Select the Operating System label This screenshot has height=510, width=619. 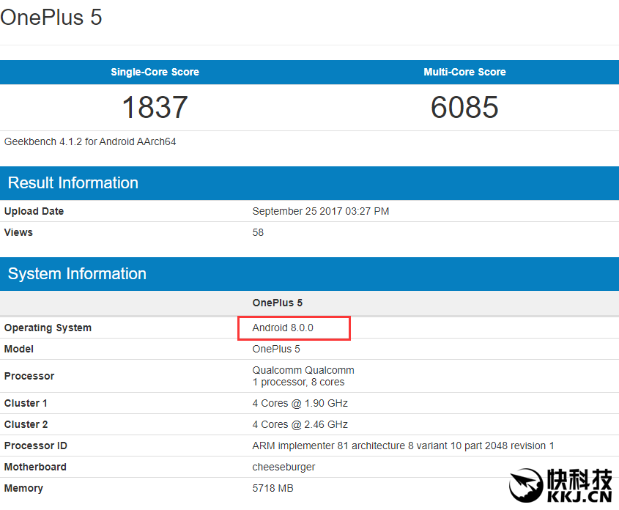[x=48, y=328]
